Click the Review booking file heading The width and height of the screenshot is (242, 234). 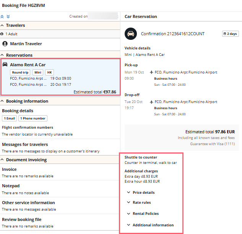(x=22, y=219)
